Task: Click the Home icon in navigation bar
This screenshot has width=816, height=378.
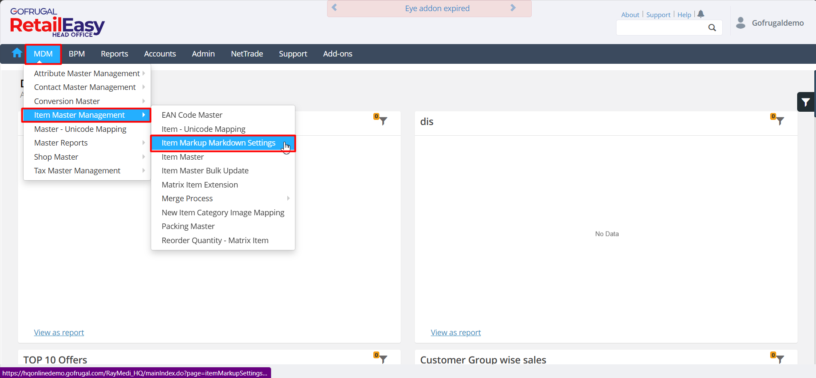Action: pos(17,53)
